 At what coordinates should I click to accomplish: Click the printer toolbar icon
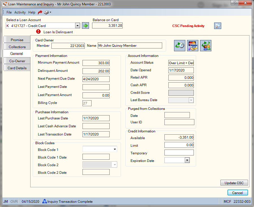coord(46,12)
